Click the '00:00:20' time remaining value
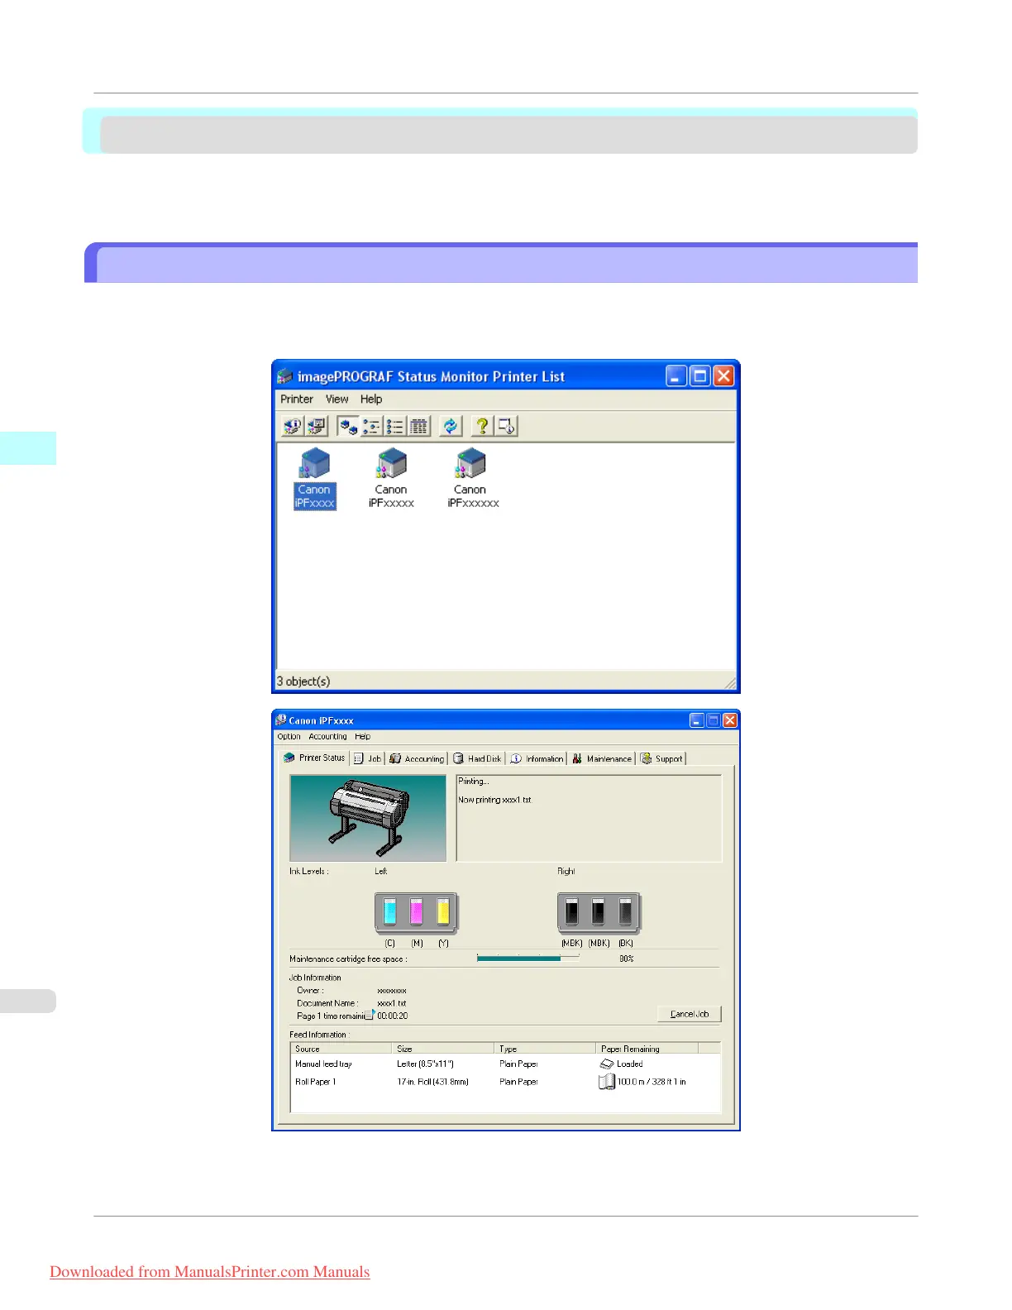Screen dimensions: 1012x1310 point(393,1016)
